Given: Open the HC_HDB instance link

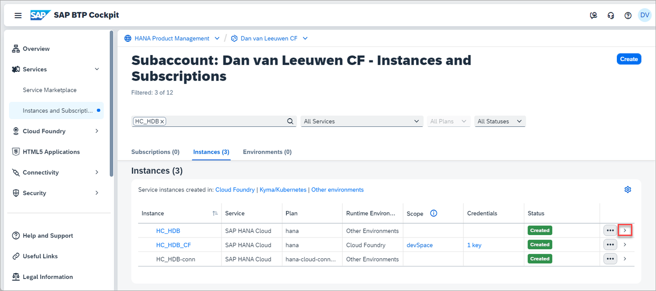Looking at the screenshot, I should pyautogui.click(x=168, y=231).
